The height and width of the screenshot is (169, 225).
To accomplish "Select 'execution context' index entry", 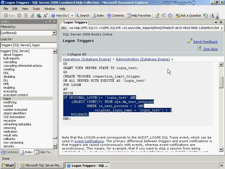I will [x=16, y=95].
